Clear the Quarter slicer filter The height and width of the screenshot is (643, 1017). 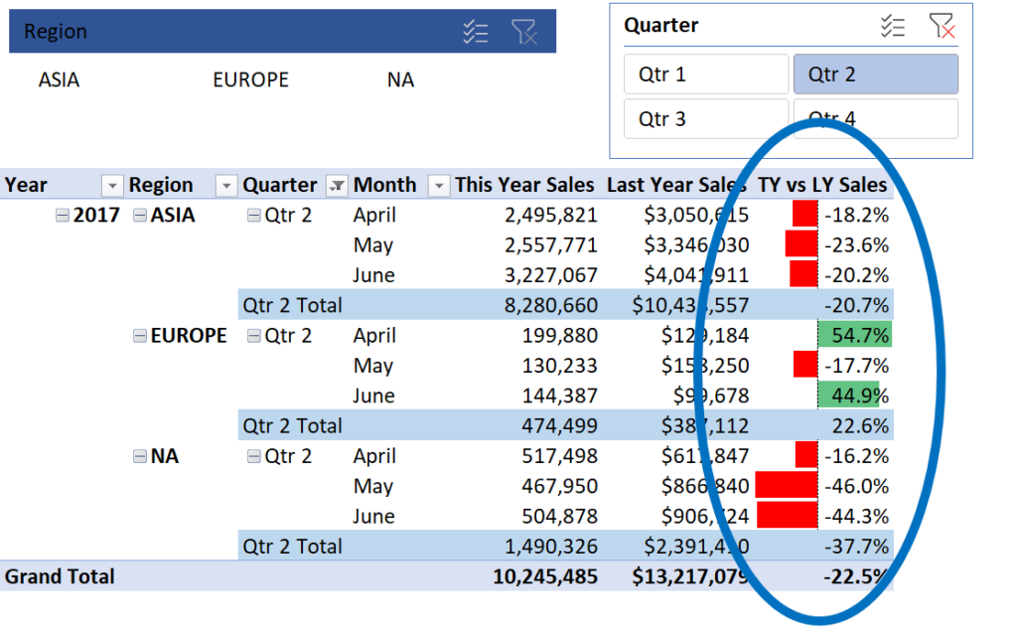tap(943, 27)
